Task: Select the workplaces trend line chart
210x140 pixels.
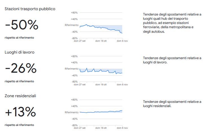Action: tap(101, 70)
